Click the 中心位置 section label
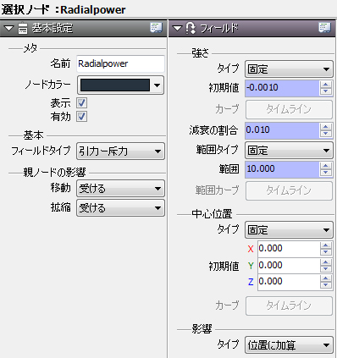Viewport: 337px width, 358px height. 212,214
